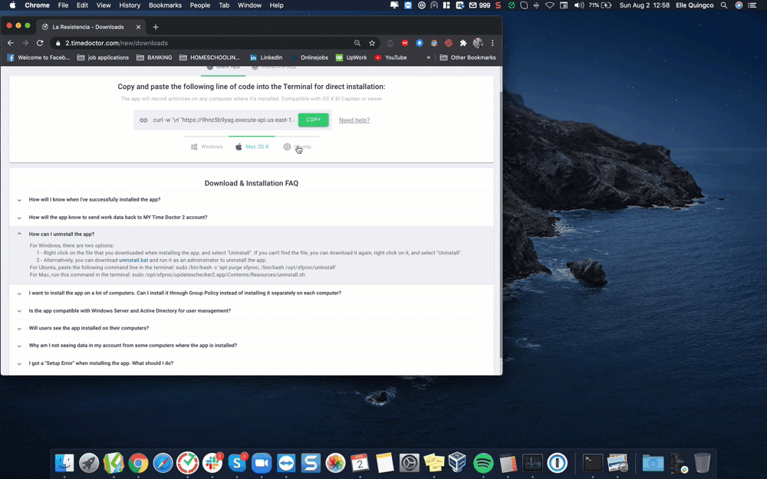767x479 pixels.
Task: Click the address bar URL
Action: pos(117,43)
